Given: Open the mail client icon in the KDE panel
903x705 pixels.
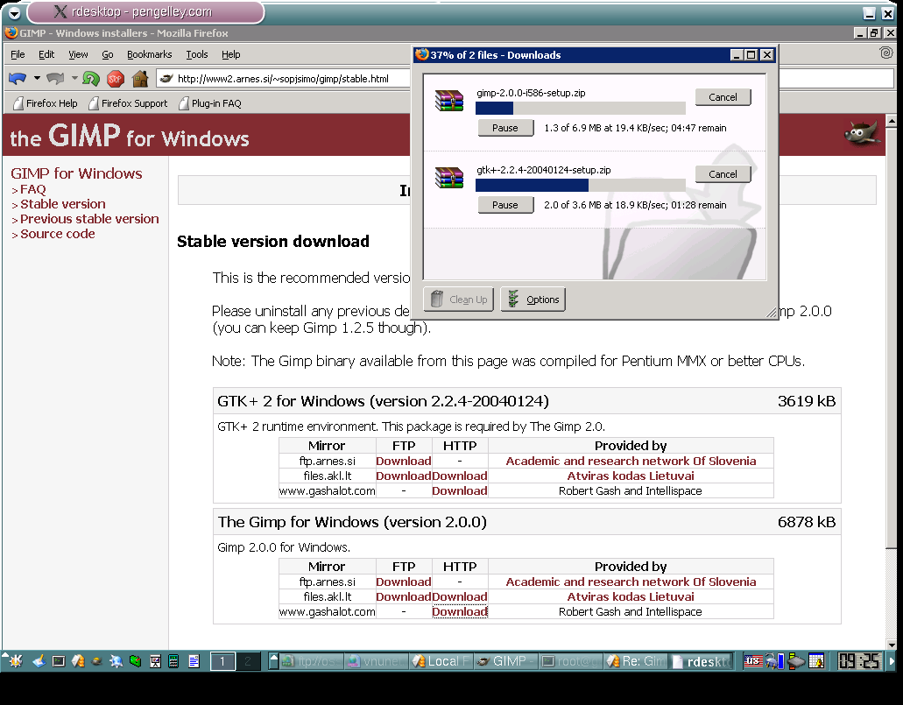Looking at the screenshot, I should tap(78, 661).
